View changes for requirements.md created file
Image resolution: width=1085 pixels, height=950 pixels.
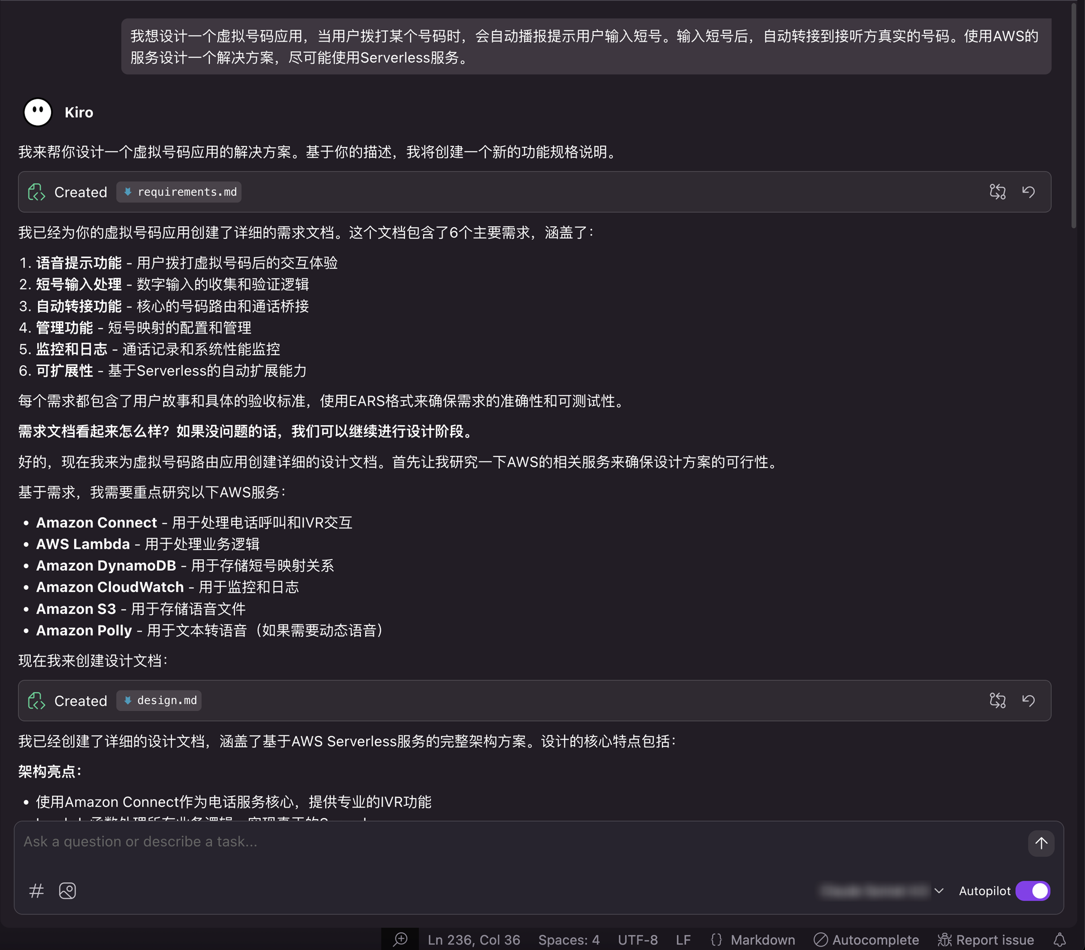[997, 192]
